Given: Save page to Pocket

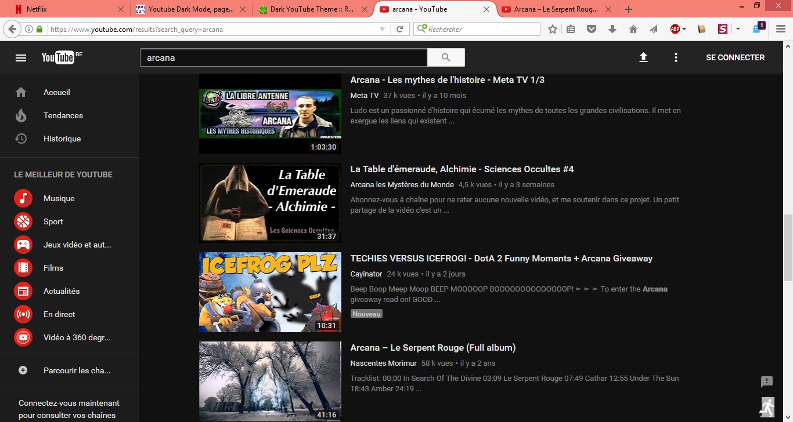Looking at the screenshot, I should click(x=592, y=29).
